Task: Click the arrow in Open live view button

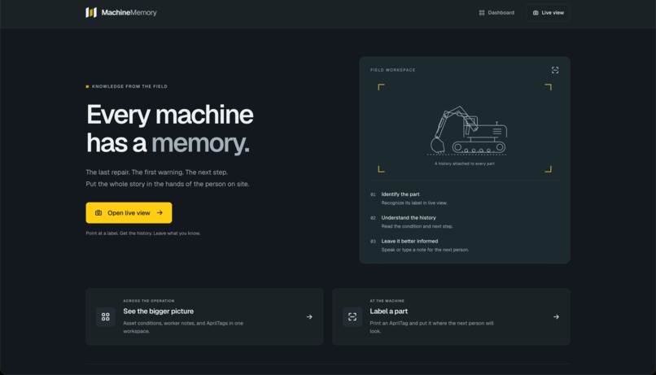Action: (x=160, y=213)
